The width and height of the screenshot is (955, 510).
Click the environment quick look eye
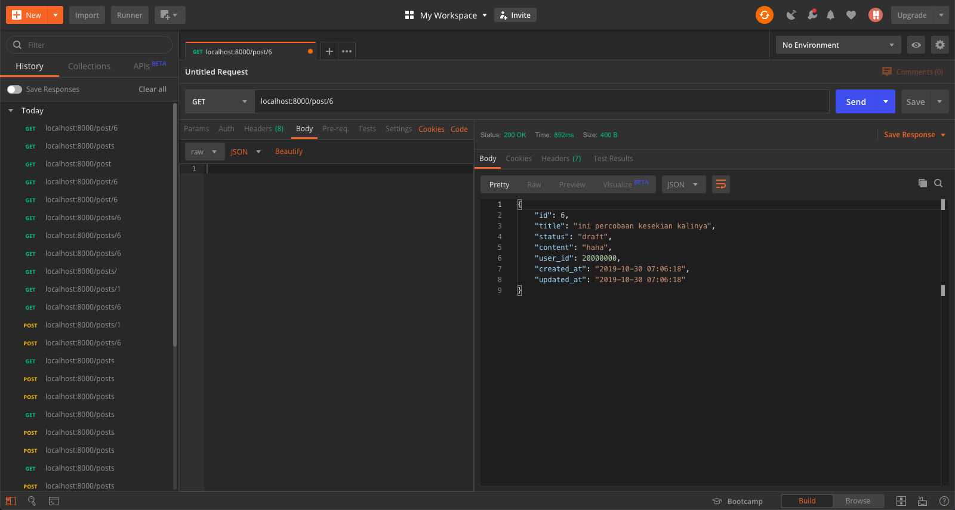tap(916, 45)
